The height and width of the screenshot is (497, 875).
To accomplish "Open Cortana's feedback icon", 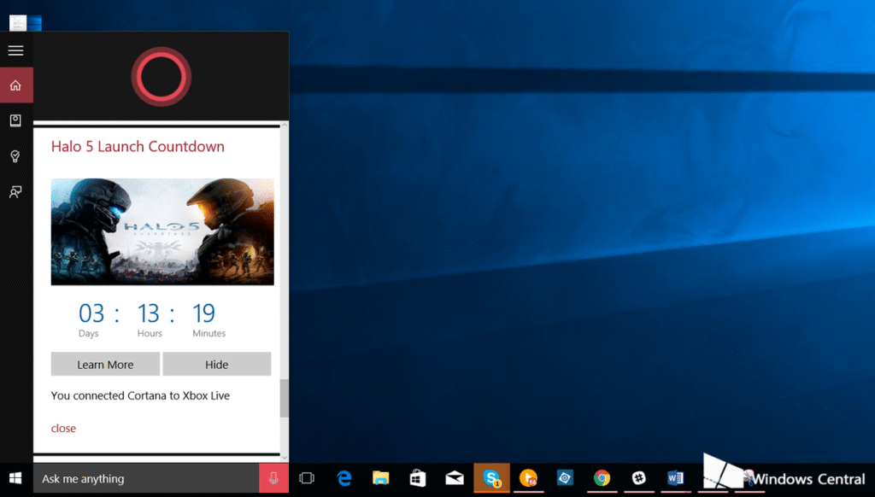I will pyautogui.click(x=15, y=191).
